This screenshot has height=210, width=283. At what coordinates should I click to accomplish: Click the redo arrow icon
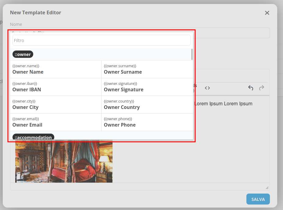point(261,88)
